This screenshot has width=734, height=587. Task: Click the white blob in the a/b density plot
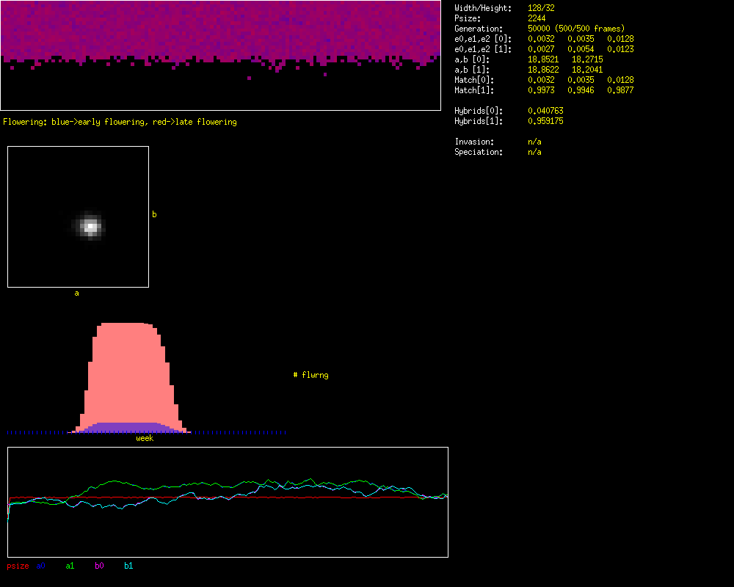tap(90, 227)
